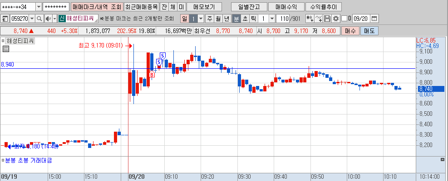The image size is (448, 181).
Task: Click the 해성티피씨 chart legend label
Action: tap(20, 41)
